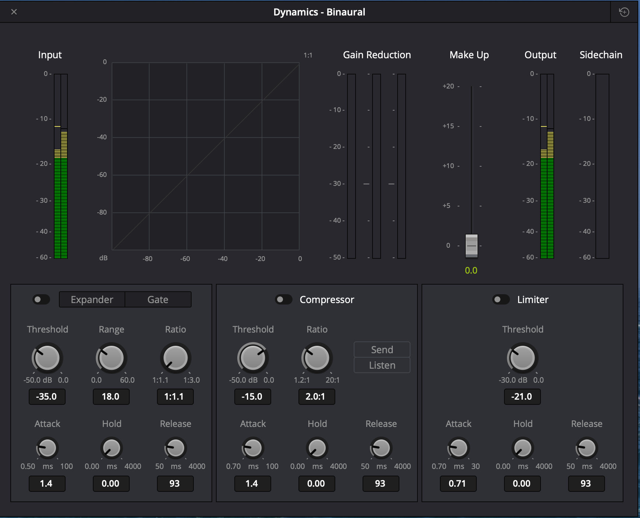The width and height of the screenshot is (640, 518).
Task: Click the Limiter Threshold knob
Action: pos(523,358)
